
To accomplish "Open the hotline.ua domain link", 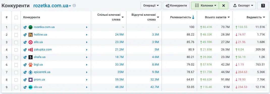I will tap(40, 35).
